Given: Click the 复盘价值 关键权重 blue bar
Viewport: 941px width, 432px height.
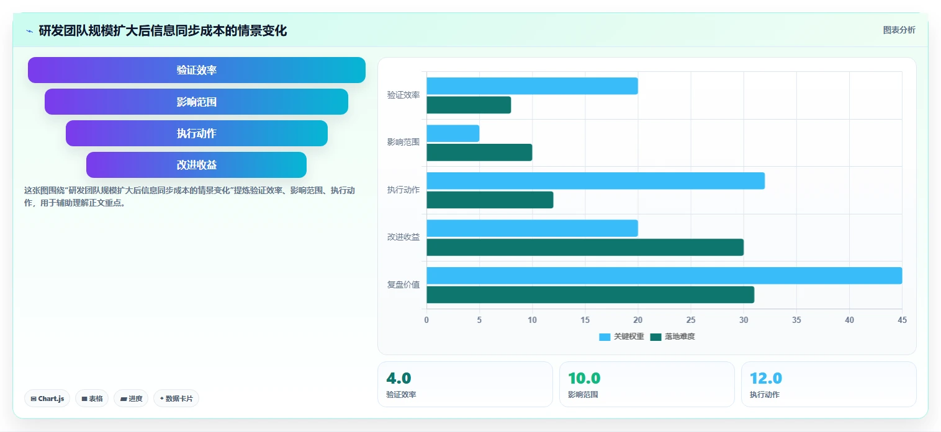Looking at the screenshot, I should click(664, 276).
